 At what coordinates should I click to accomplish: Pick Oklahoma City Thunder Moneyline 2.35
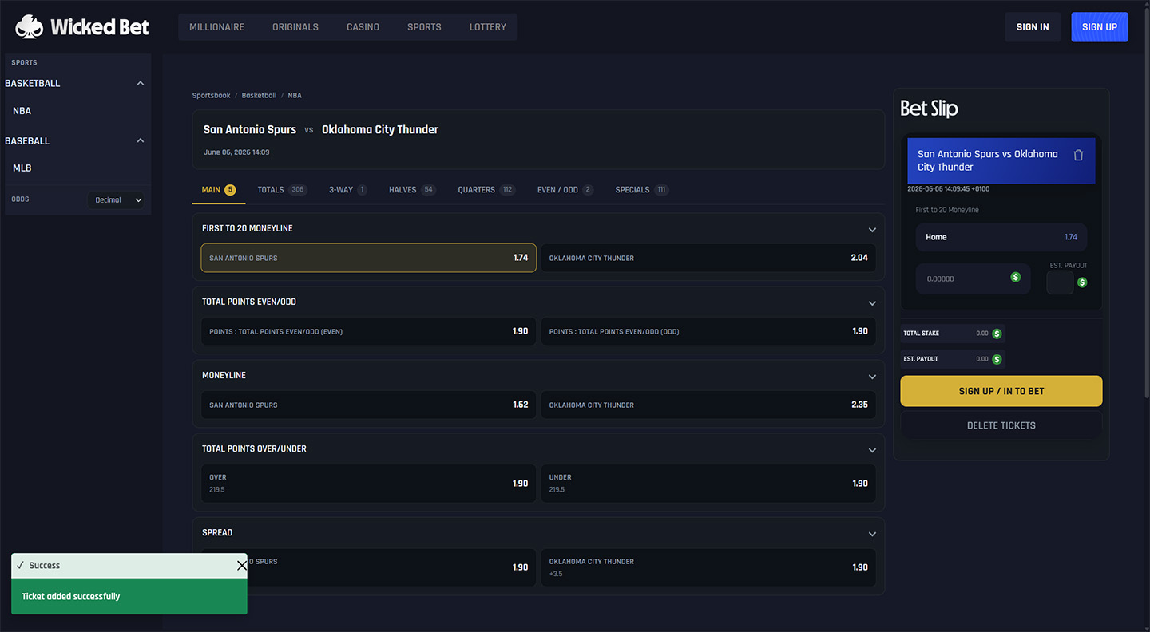tap(708, 405)
